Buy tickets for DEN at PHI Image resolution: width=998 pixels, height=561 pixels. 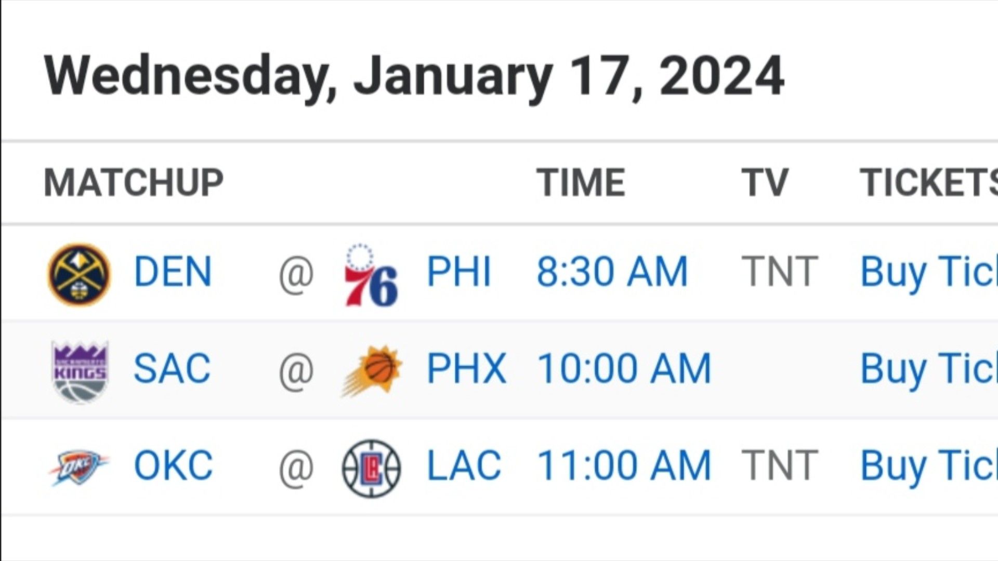[929, 273]
